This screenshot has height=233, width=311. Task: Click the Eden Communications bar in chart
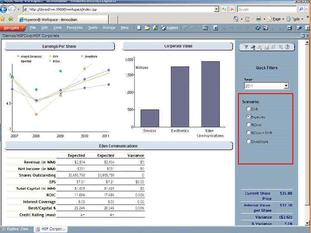tap(210, 94)
